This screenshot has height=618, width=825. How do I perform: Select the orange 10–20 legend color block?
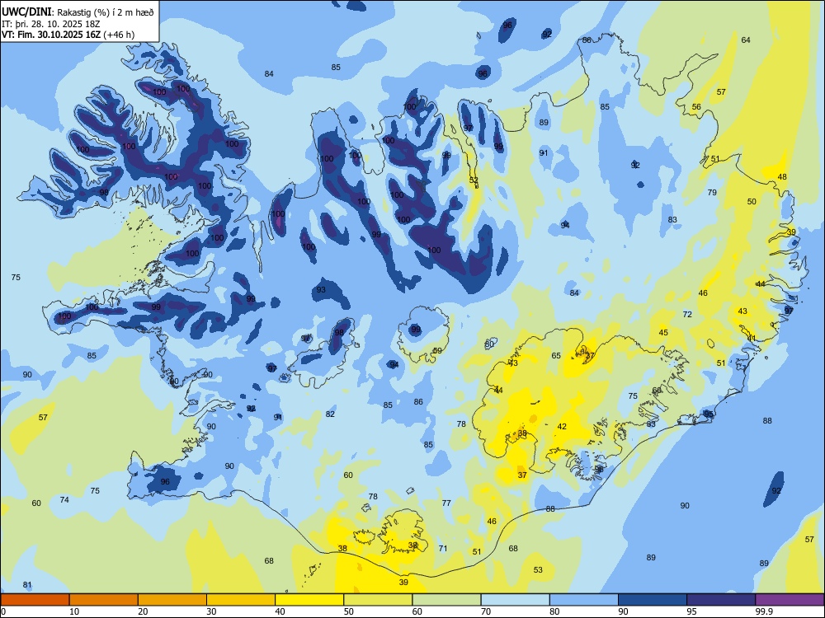104,600
